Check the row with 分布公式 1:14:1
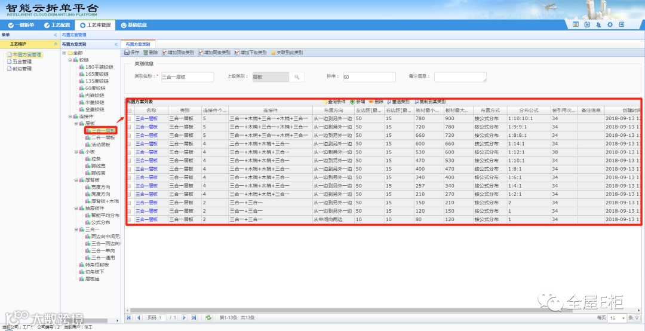 pos(129,144)
